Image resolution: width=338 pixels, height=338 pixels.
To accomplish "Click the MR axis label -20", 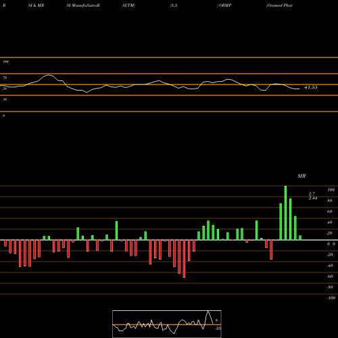I will click(x=330, y=255).
